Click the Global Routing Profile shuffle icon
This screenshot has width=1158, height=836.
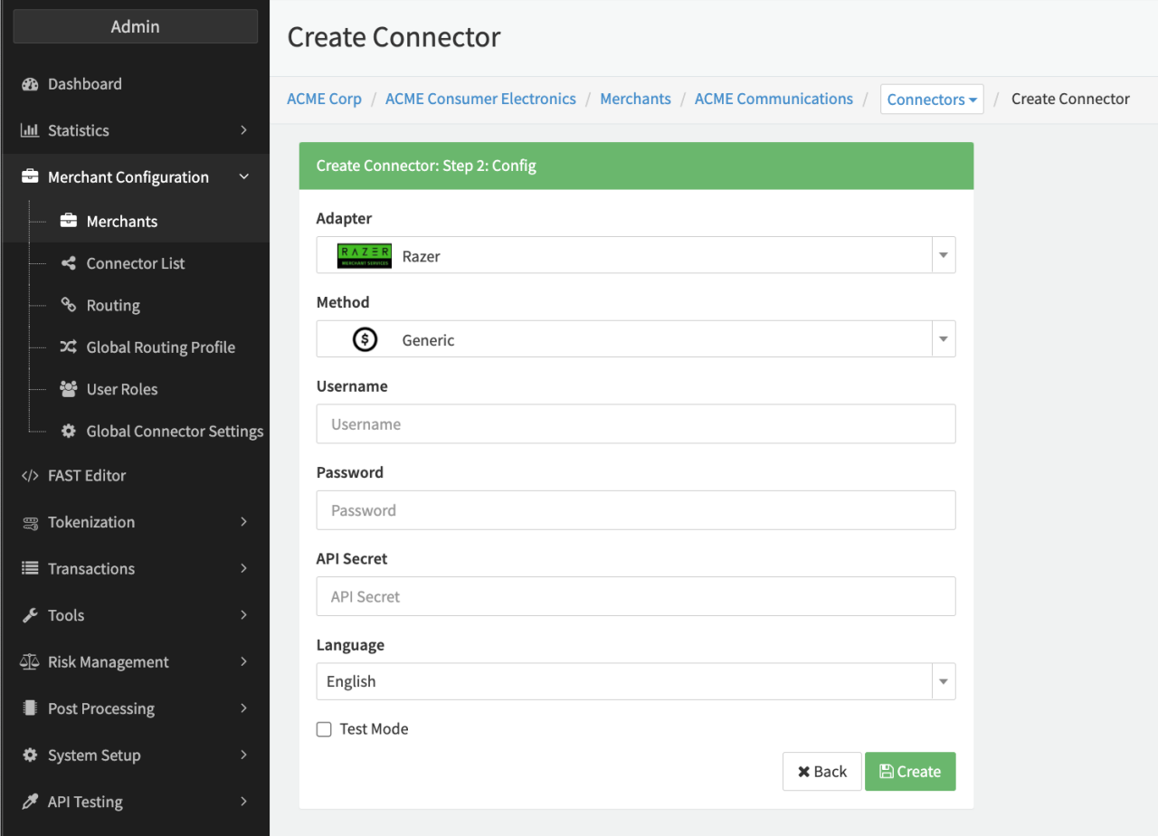tap(69, 347)
